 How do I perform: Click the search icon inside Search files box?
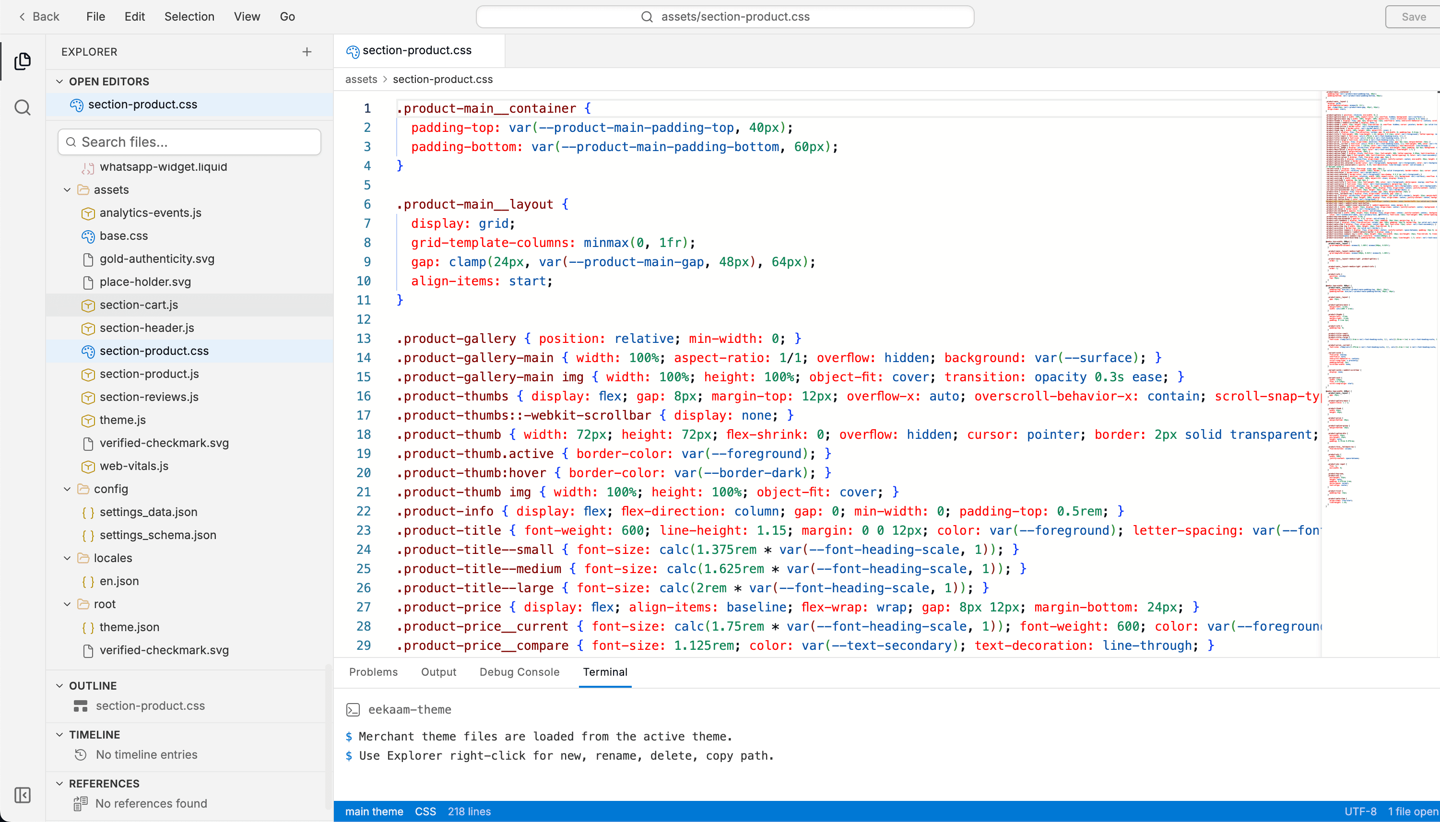coord(71,141)
